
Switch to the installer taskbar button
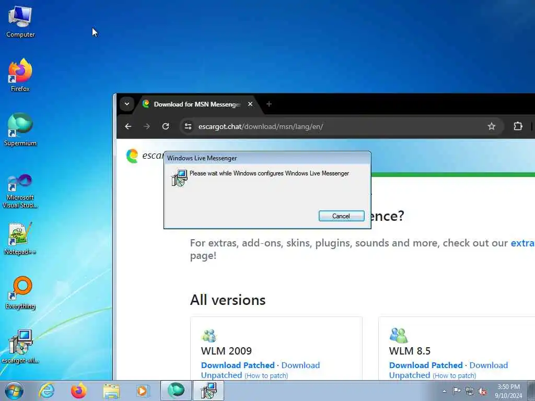point(208,391)
